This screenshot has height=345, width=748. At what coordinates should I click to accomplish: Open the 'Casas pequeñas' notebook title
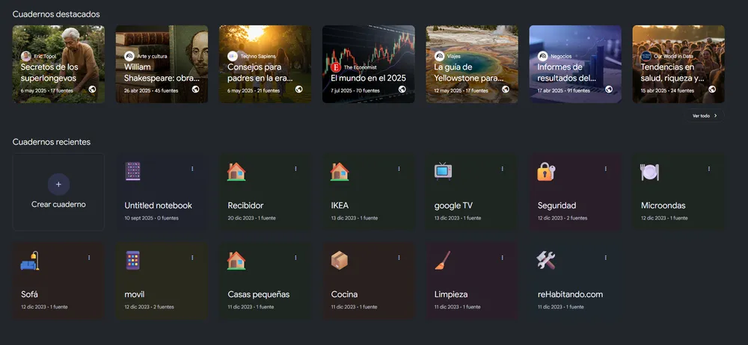pos(258,294)
